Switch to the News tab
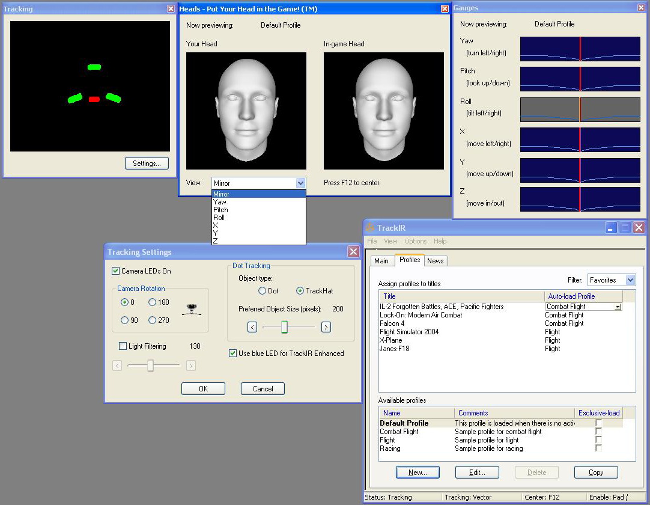The height and width of the screenshot is (505, 650). point(436,260)
